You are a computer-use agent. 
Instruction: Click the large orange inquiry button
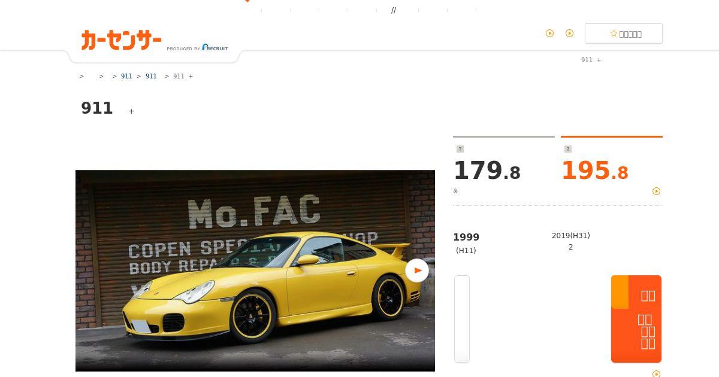[636, 319]
